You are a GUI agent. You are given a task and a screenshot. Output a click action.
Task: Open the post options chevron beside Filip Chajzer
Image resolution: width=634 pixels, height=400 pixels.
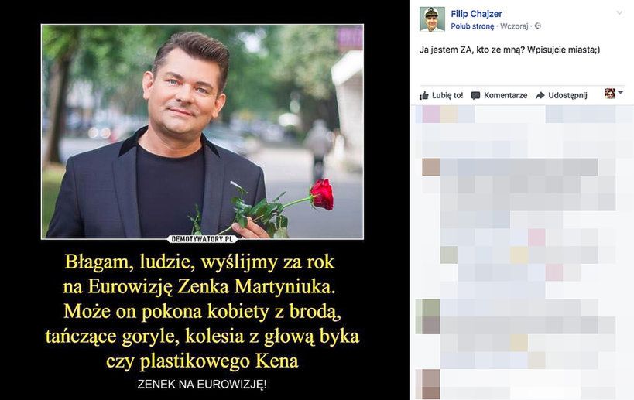coord(619,13)
